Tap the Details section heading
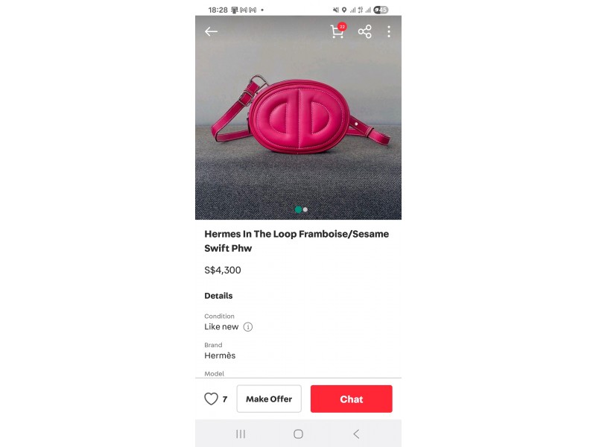This screenshot has width=596, height=447. coord(218,296)
